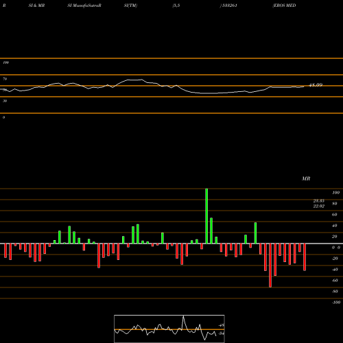
Task: Click RSI axis label 100 on the left
Action: (5, 62)
